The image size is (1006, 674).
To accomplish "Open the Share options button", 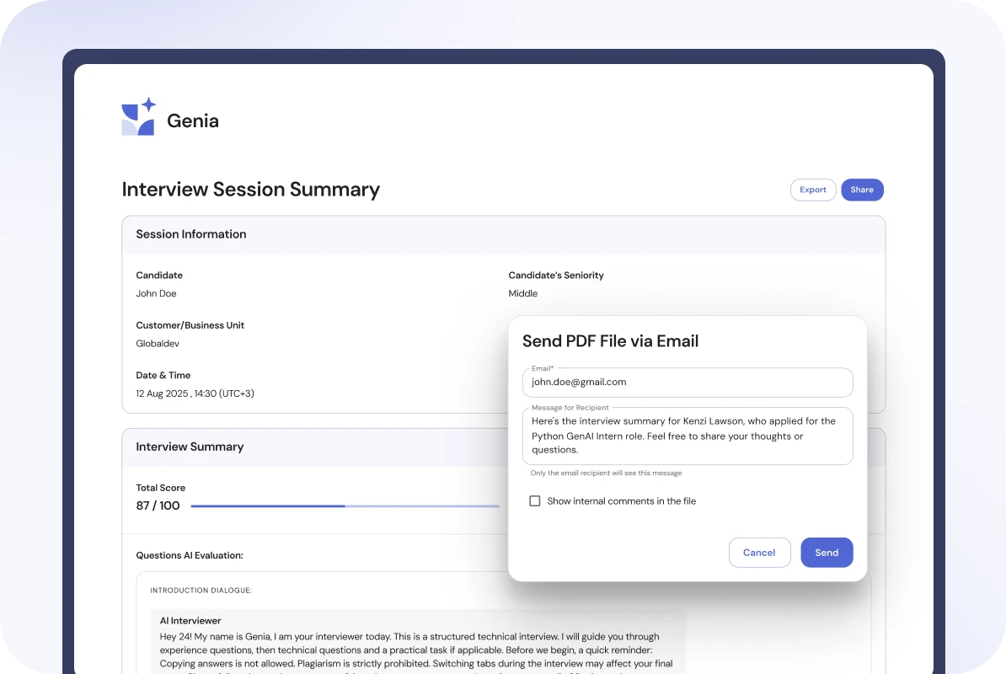I will point(861,190).
